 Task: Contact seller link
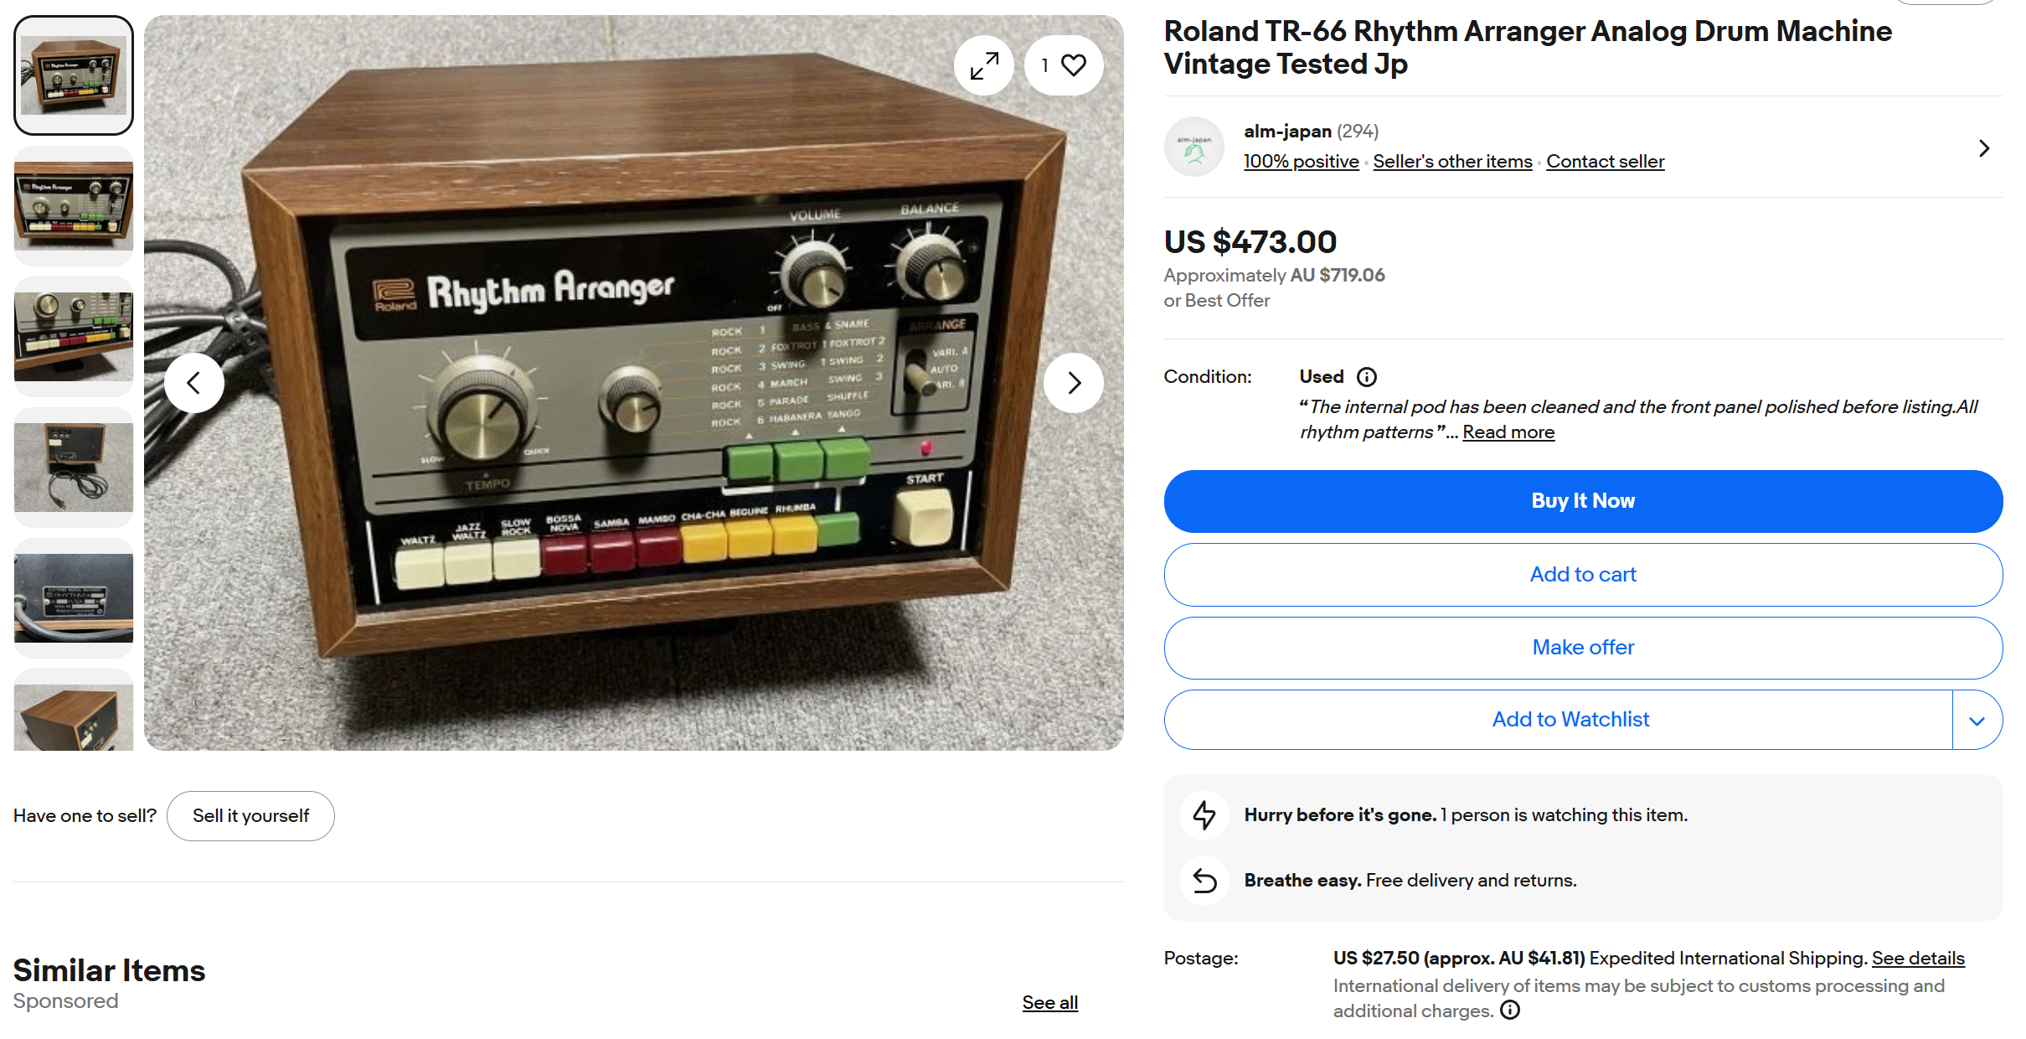pyautogui.click(x=1605, y=162)
